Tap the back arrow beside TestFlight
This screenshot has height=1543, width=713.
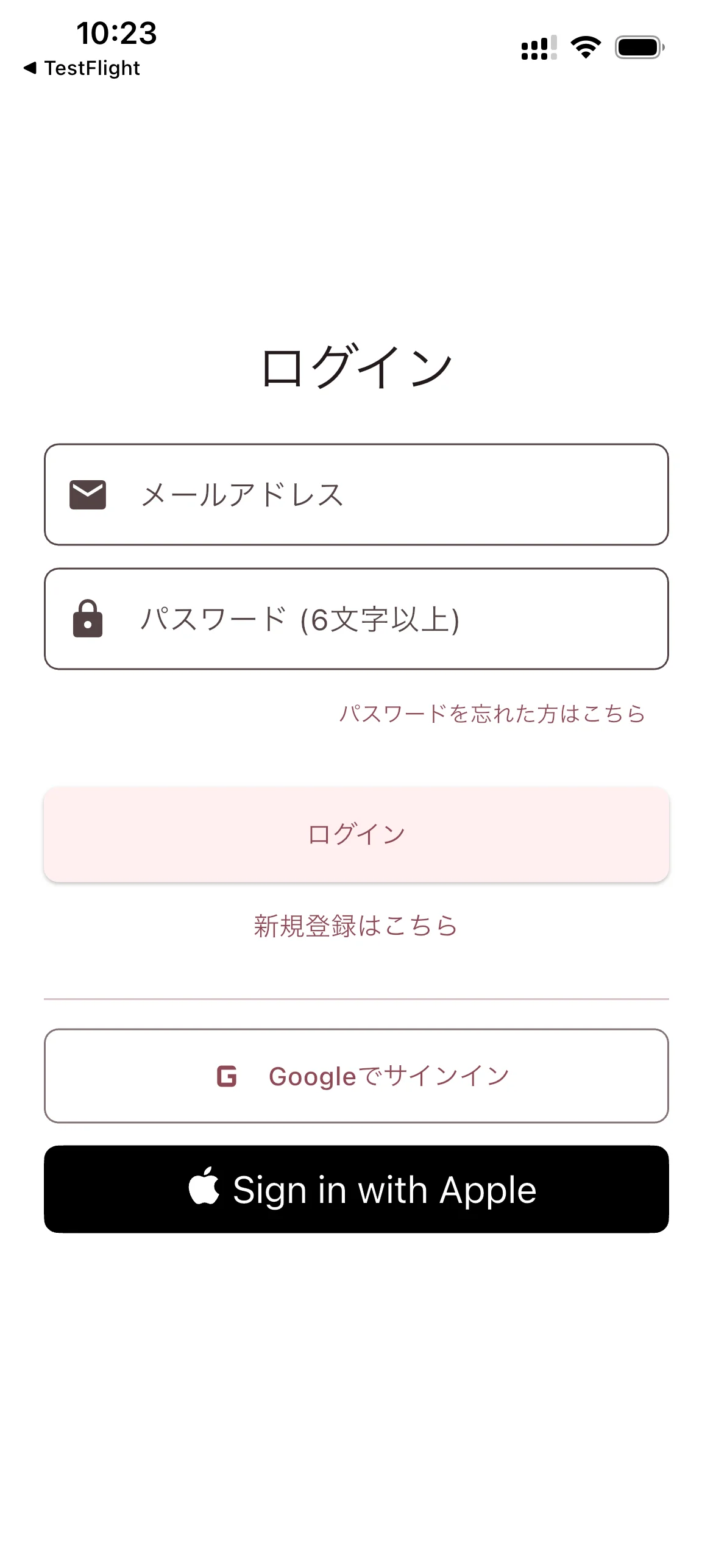(30, 68)
